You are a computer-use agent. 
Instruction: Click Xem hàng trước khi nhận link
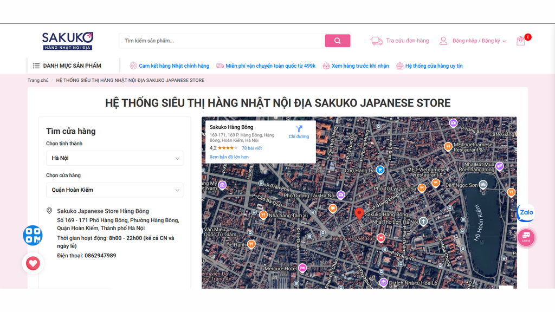360,66
